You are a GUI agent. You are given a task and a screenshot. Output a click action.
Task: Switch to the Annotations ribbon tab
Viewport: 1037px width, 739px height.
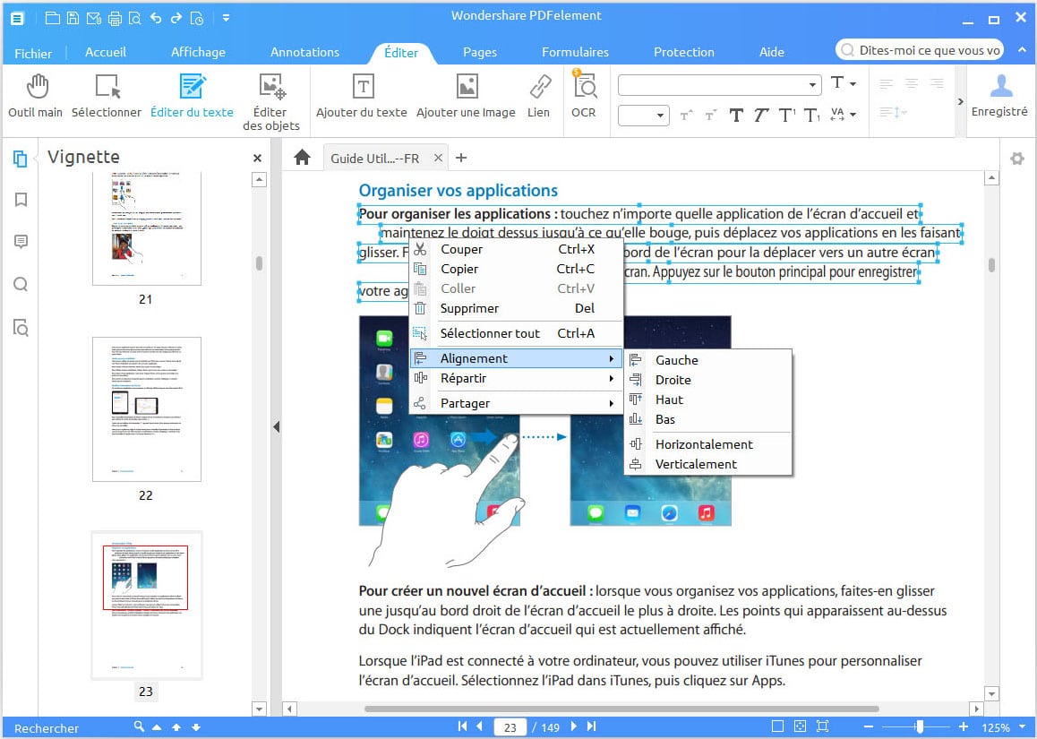(304, 52)
